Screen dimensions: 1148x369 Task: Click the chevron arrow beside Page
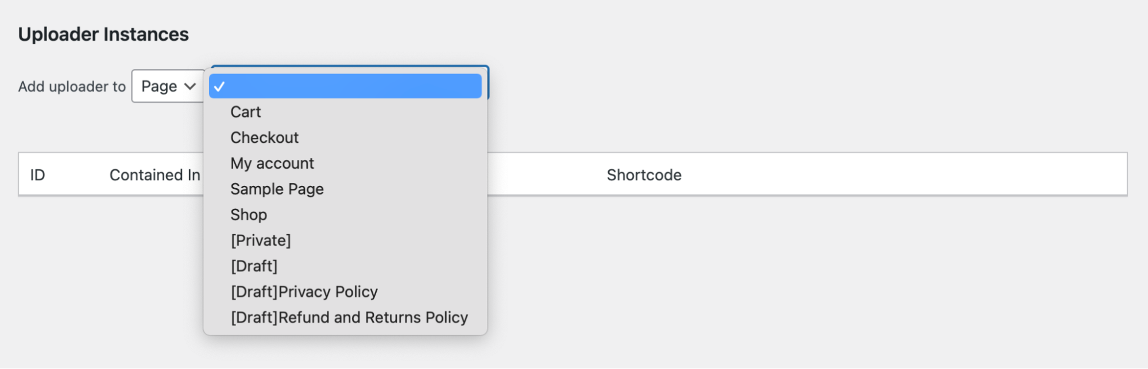tap(190, 87)
